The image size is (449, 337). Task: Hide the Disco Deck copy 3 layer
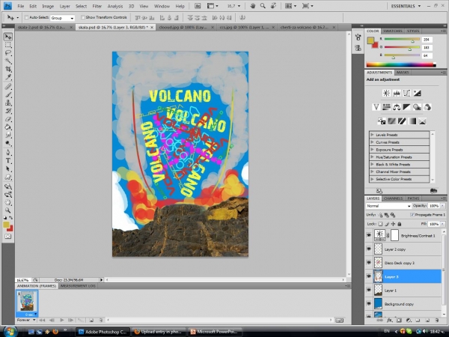[x=369, y=263]
